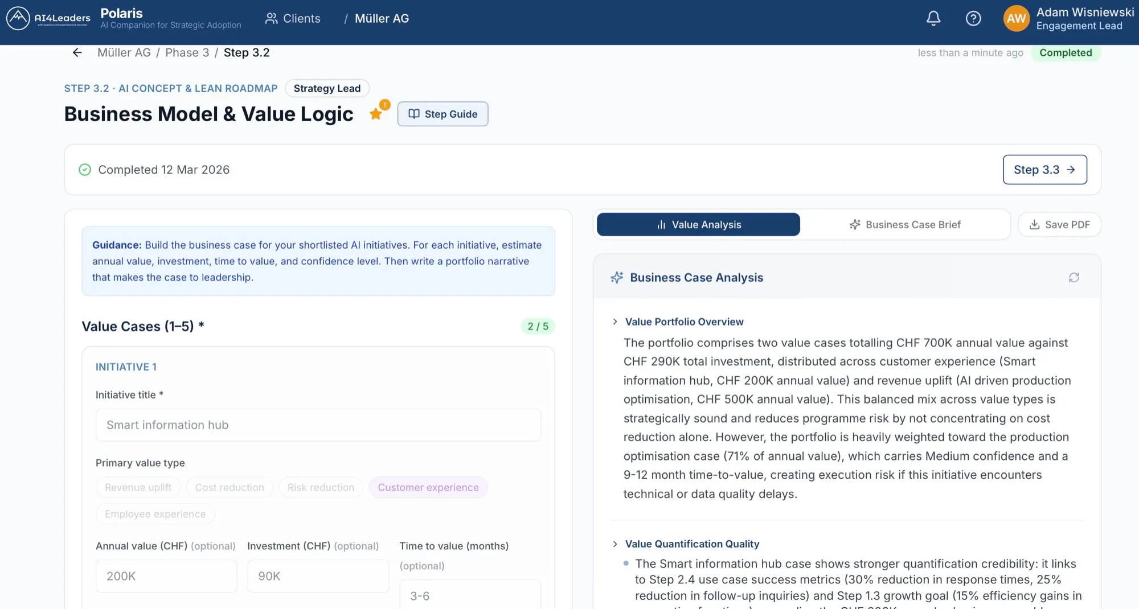Select the Customer experience value type
The image size is (1139, 609).
[x=428, y=487]
